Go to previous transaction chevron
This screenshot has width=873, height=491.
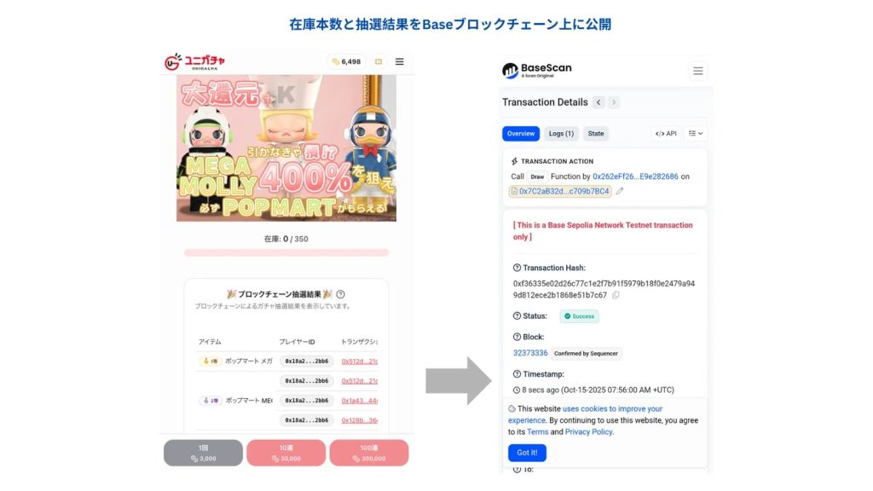pos(598,102)
